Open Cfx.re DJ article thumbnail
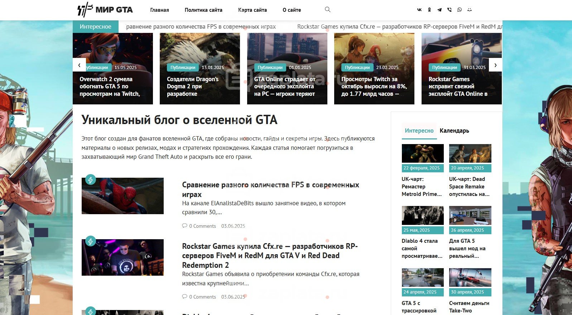 point(122,257)
